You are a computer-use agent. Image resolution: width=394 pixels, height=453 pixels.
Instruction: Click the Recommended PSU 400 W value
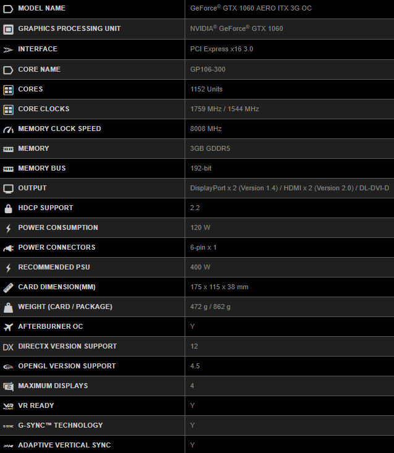pos(200,267)
